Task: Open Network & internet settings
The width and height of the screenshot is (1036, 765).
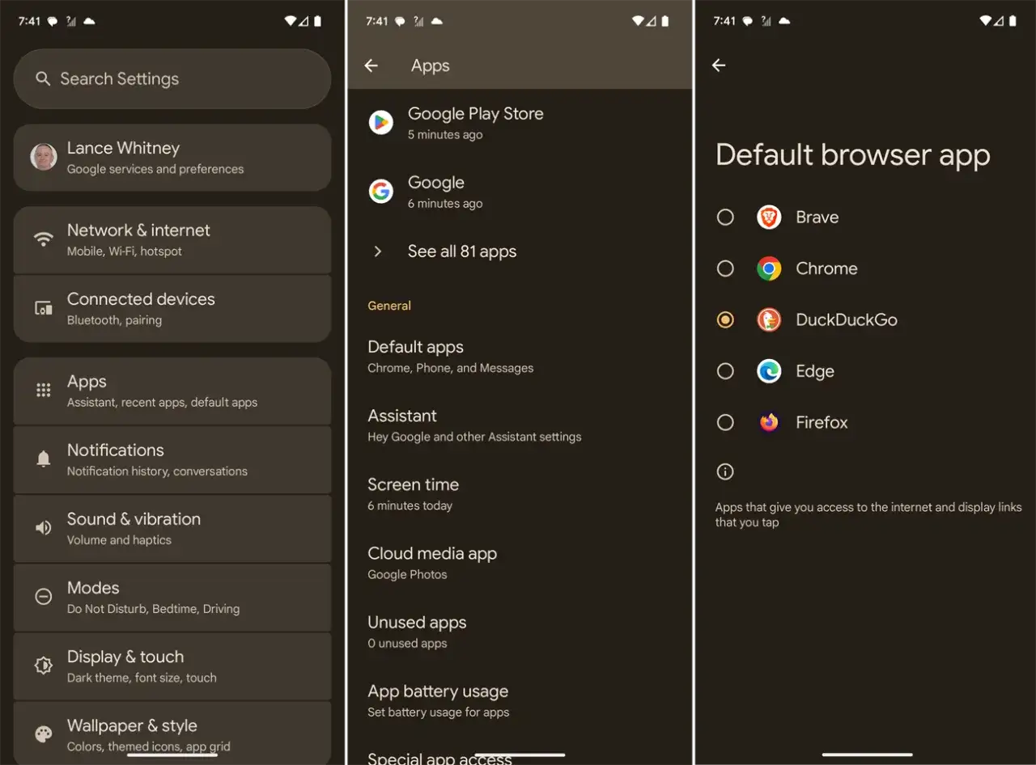Action: click(x=172, y=239)
